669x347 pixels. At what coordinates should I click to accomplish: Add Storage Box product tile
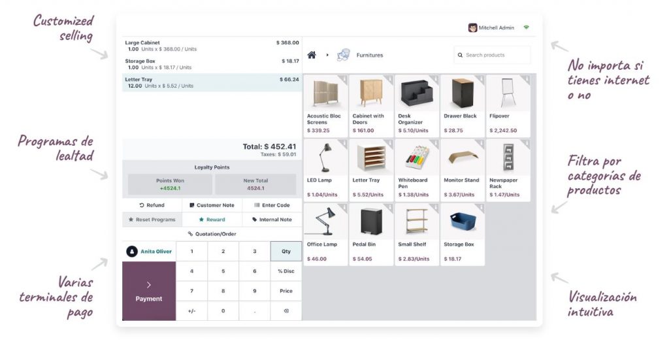463,234
